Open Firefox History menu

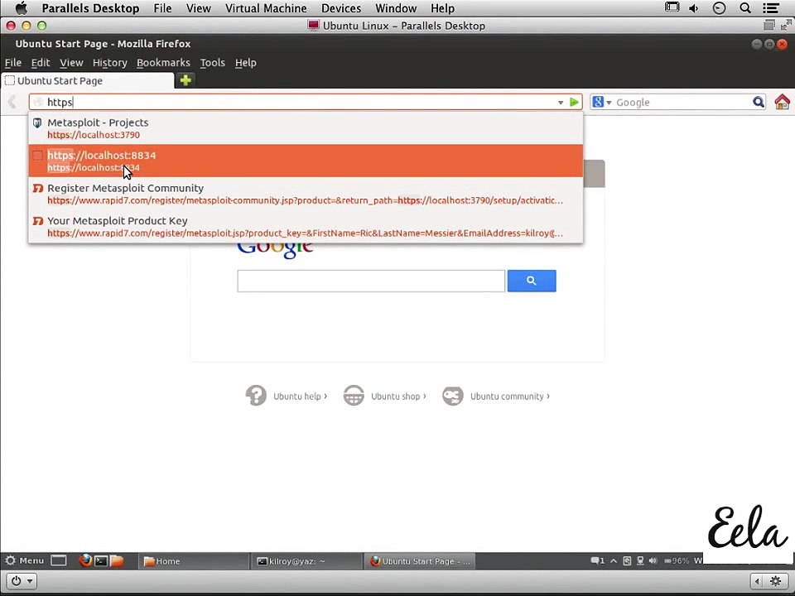pos(109,63)
